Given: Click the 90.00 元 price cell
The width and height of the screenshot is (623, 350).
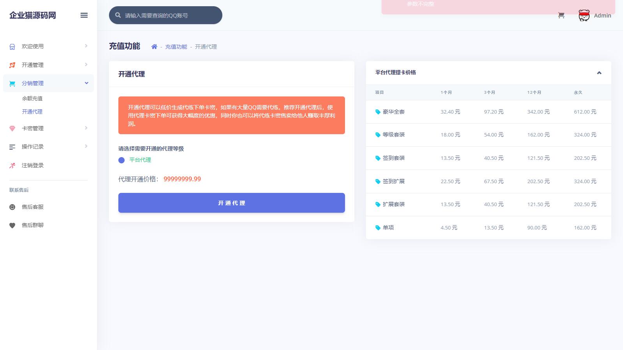Looking at the screenshot, I should [537, 227].
